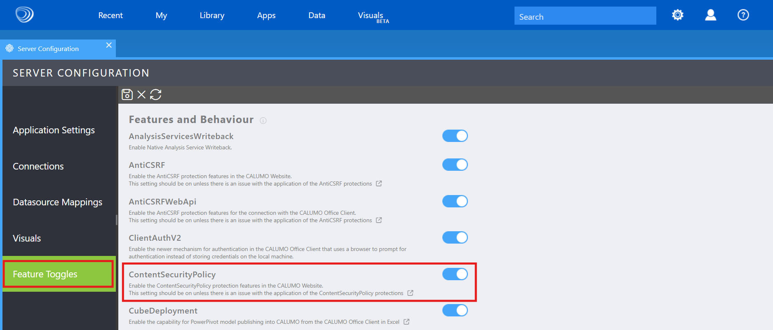
Task: Go to Connections section
Action: [38, 166]
